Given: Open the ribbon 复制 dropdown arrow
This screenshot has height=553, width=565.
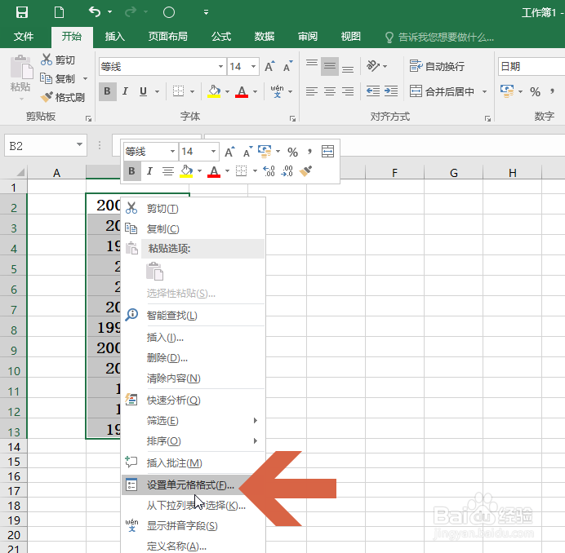Looking at the screenshot, I should pyautogui.click(x=86, y=78).
